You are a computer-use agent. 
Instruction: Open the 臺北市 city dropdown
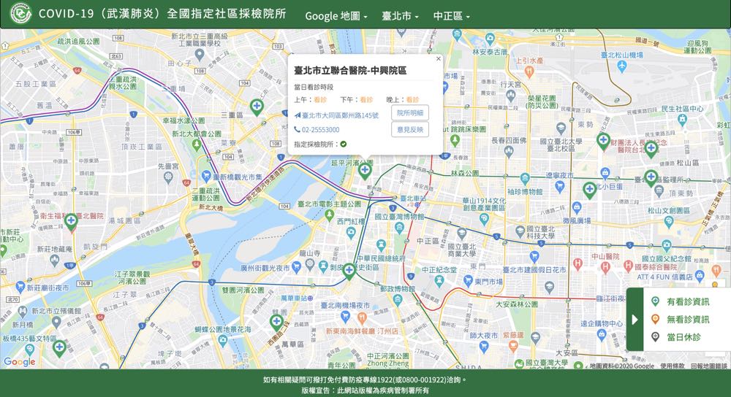click(x=400, y=16)
